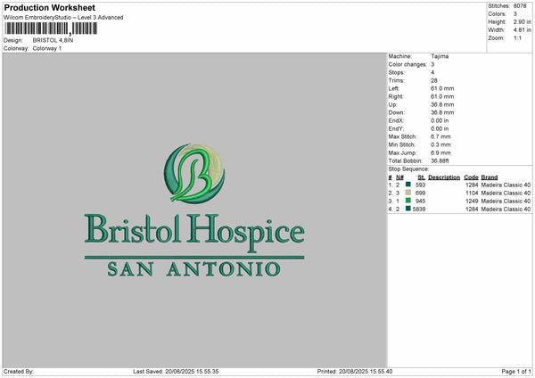Click the beige swatch in stop 2
Screen dimensions: 535x378
(407, 193)
